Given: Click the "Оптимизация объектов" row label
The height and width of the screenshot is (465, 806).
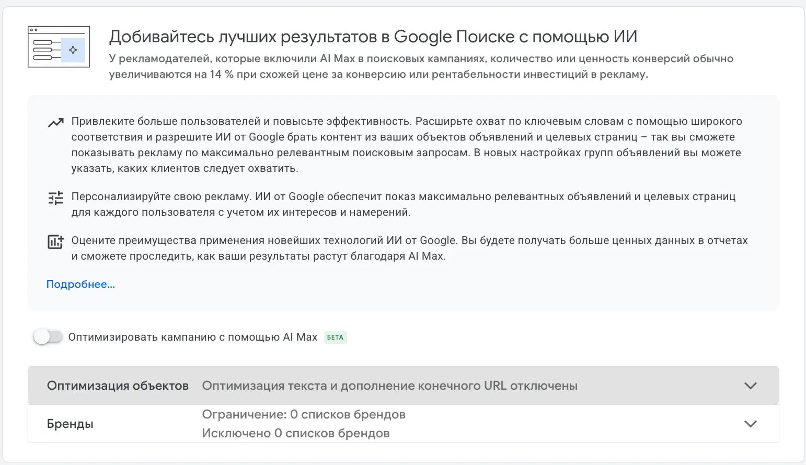Looking at the screenshot, I should [x=118, y=386].
